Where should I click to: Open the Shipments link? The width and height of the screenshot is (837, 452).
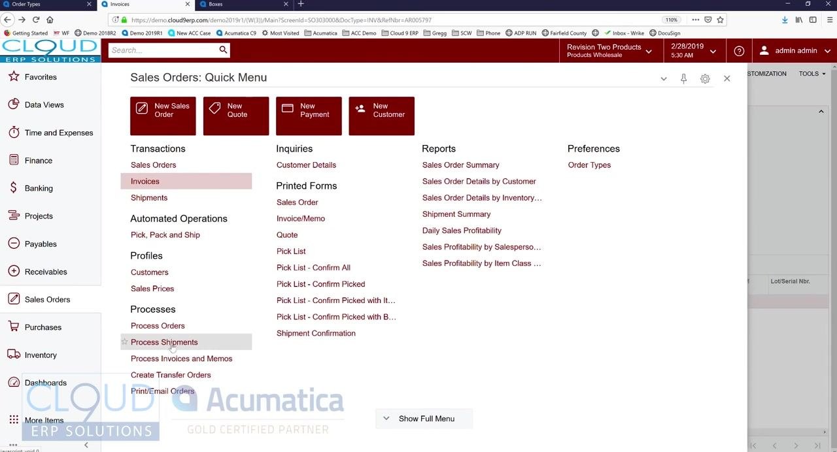(149, 198)
